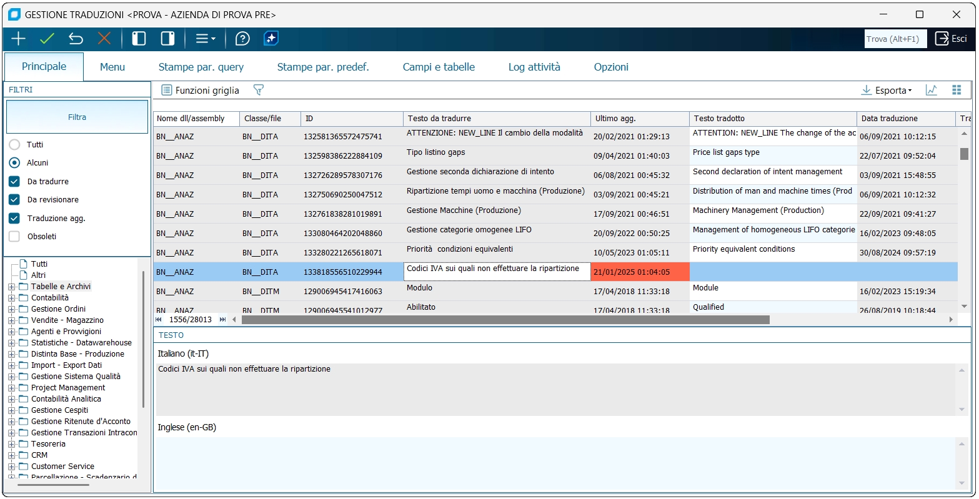
Task: Enable the Obsoleti checkbox
Action: pyautogui.click(x=14, y=236)
